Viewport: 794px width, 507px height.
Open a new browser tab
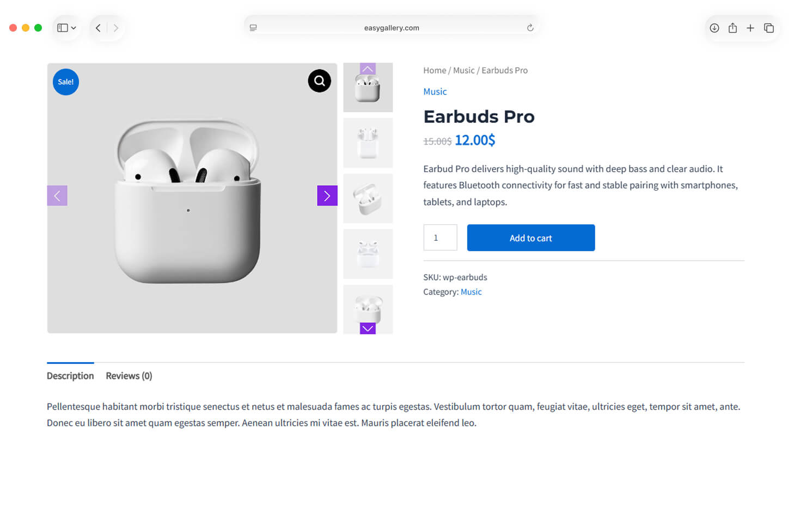coord(750,28)
